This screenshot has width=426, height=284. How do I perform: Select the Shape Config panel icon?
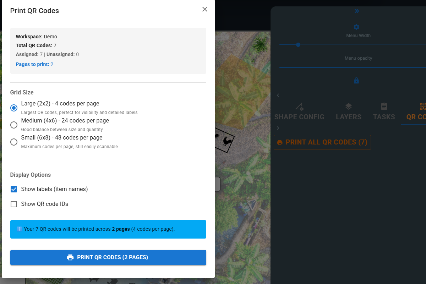click(299, 106)
